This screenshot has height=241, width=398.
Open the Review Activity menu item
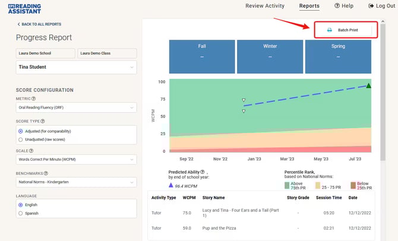pyautogui.click(x=266, y=6)
